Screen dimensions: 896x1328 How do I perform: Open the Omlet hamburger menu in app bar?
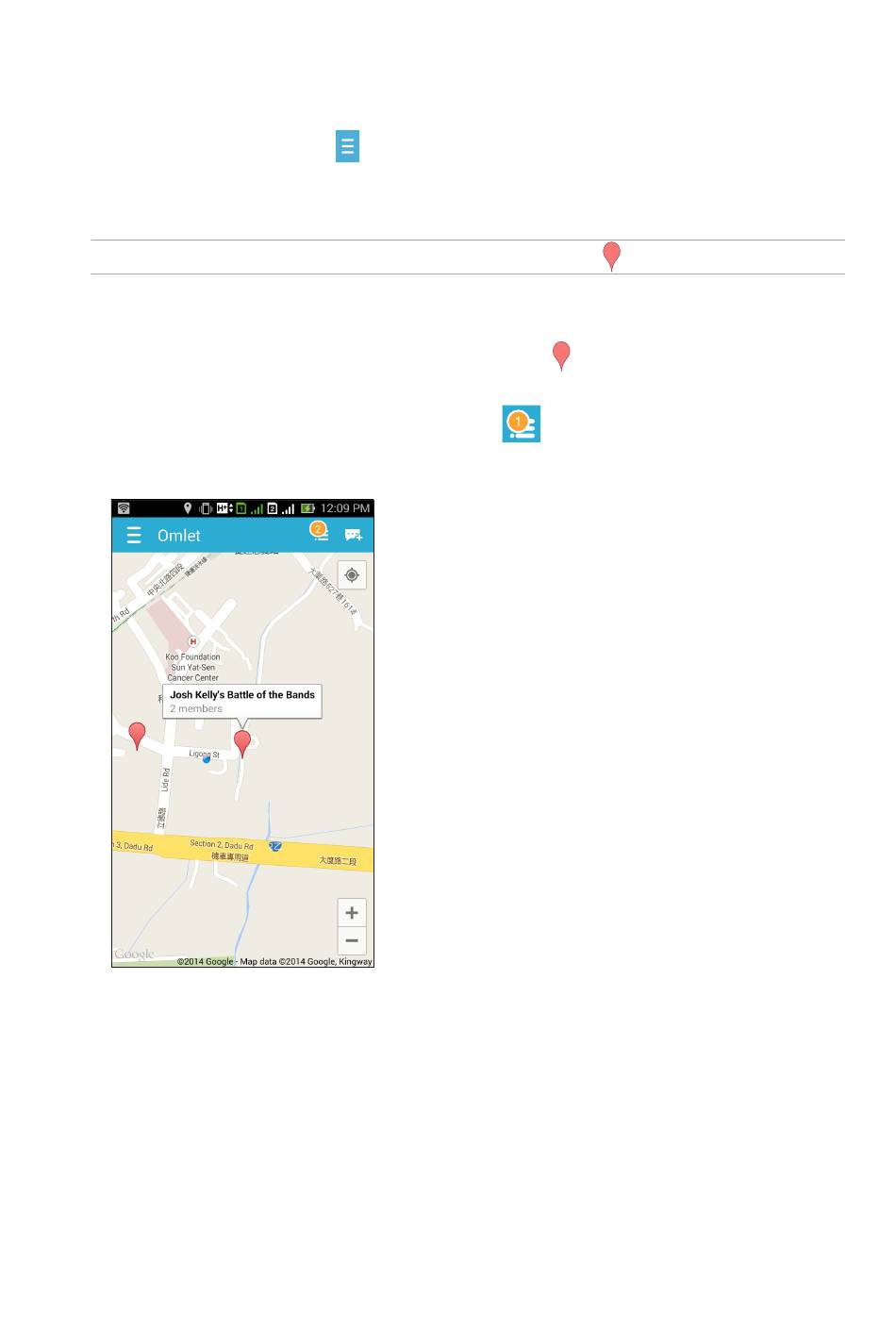pyautogui.click(x=134, y=536)
